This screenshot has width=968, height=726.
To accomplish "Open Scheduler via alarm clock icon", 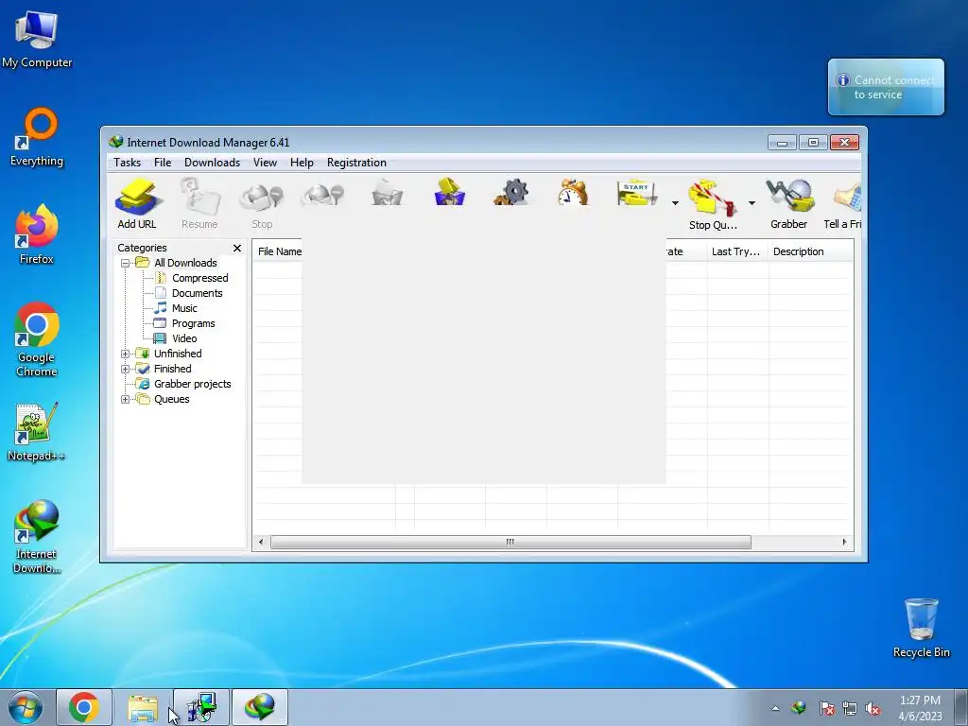I will tap(573, 193).
